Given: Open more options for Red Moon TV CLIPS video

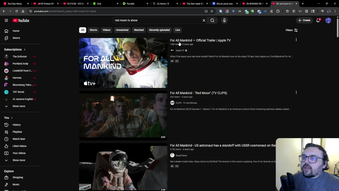Looking at the screenshot, I should [296, 93].
